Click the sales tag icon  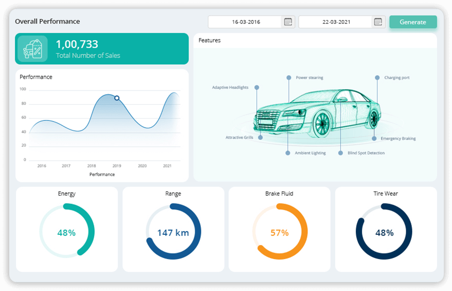click(32, 49)
